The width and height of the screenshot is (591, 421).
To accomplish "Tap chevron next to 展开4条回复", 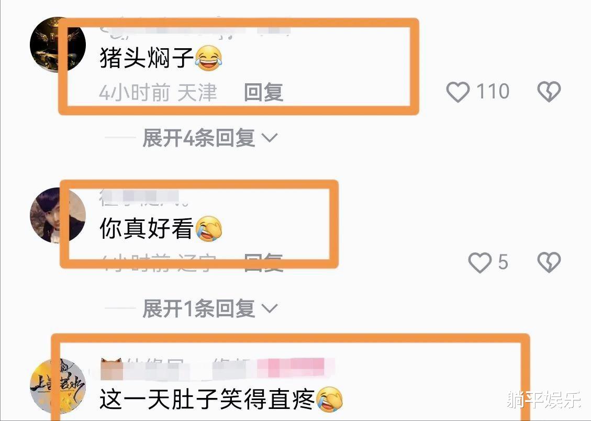I will pos(270,138).
